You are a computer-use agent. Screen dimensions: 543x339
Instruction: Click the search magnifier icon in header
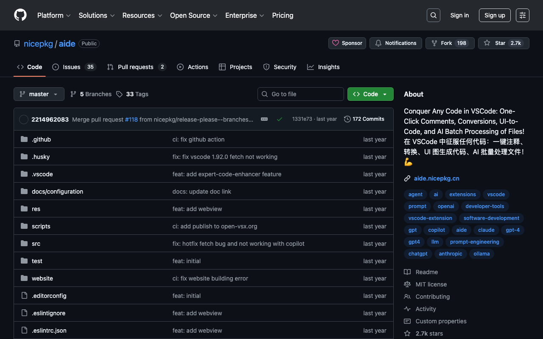coord(433,15)
